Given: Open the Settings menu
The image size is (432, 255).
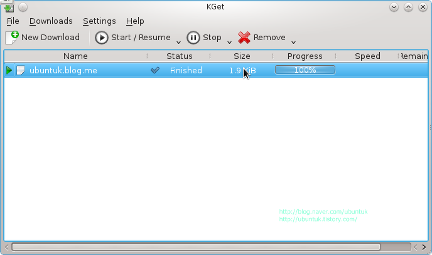Looking at the screenshot, I should tap(99, 21).
